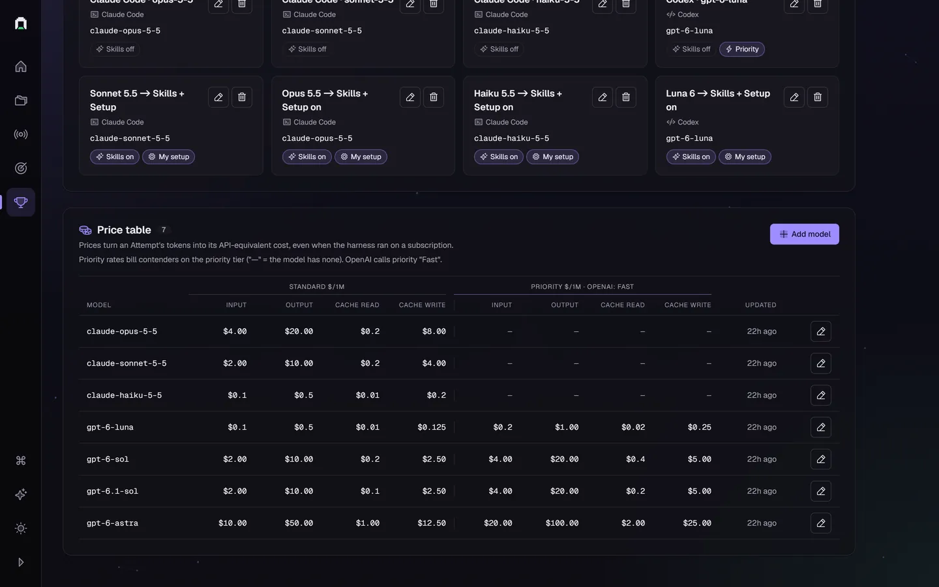Open the folders section in the sidebar
Viewport: 939px width, 587px height.
(21, 100)
